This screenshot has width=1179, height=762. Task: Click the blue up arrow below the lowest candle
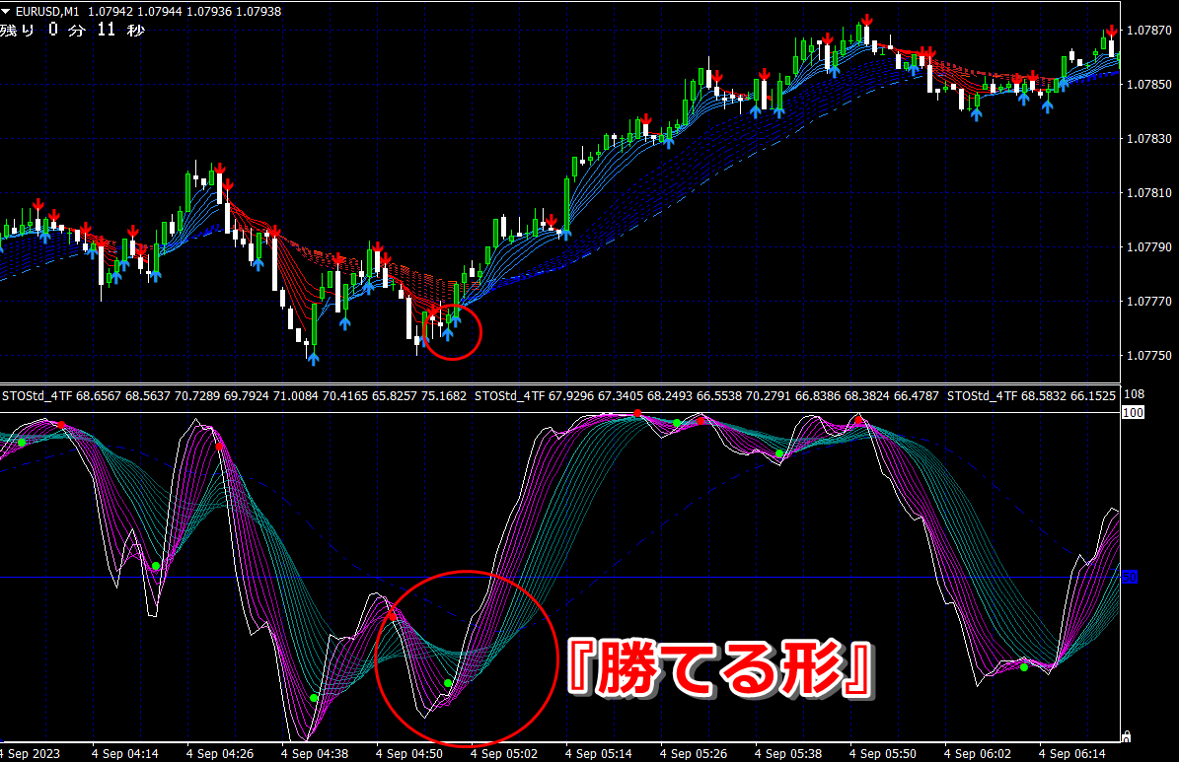tap(313, 359)
